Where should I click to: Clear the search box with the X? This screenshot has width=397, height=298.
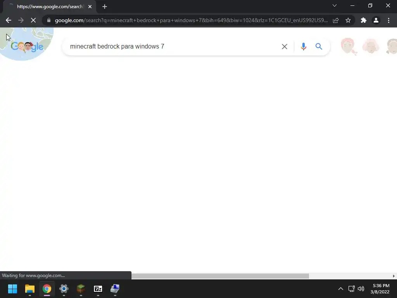pos(285,47)
